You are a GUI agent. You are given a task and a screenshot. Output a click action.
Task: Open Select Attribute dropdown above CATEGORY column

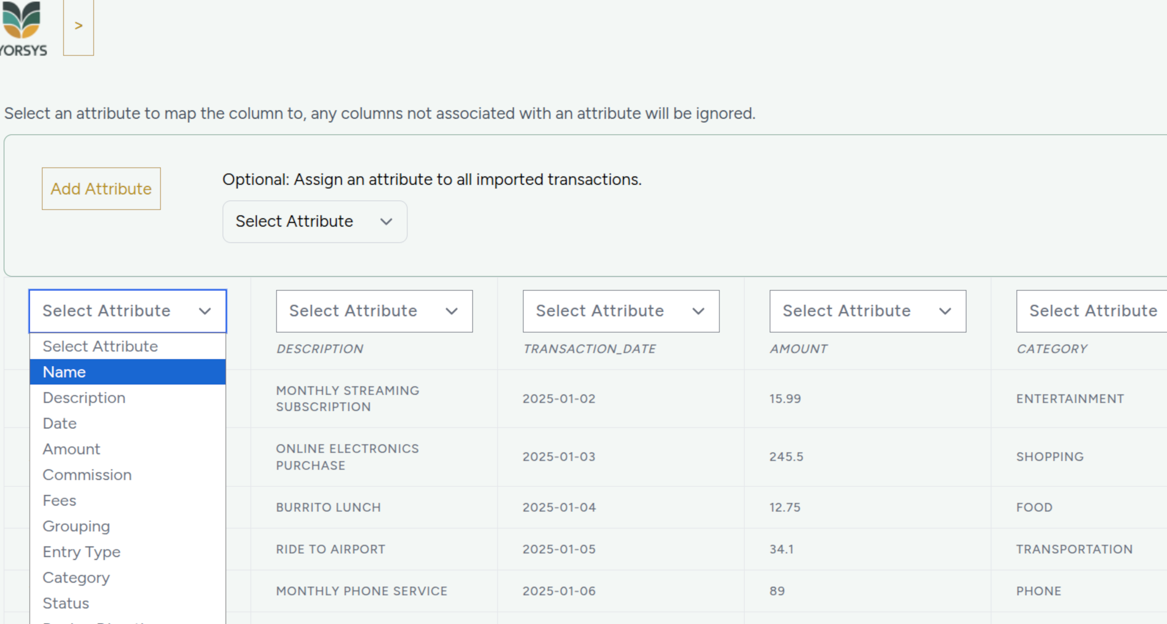coord(1092,311)
